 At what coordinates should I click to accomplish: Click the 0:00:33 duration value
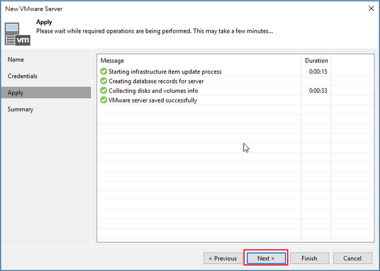point(318,91)
